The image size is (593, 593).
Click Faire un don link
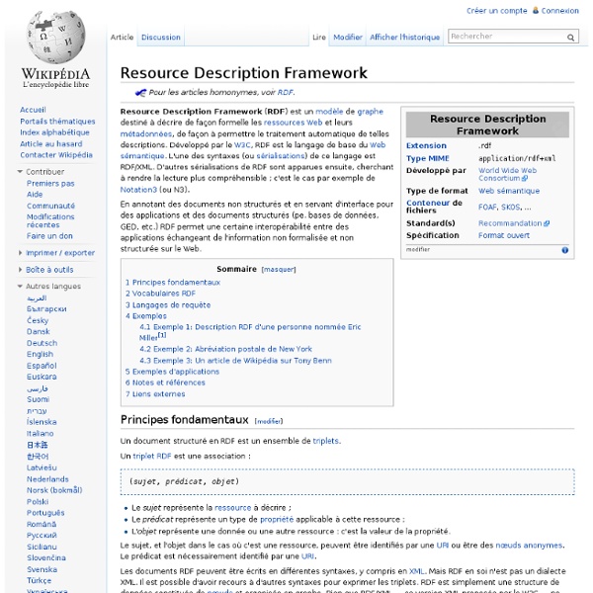tap(49, 236)
